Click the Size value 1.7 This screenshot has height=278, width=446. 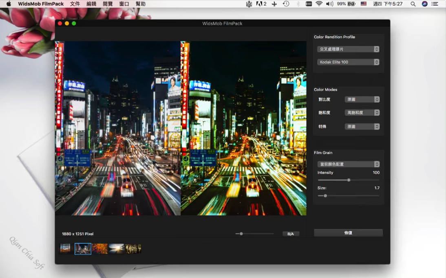[377, 188]
